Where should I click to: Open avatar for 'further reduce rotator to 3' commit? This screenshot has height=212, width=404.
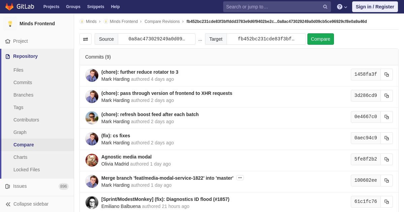[x=92, y=75]
